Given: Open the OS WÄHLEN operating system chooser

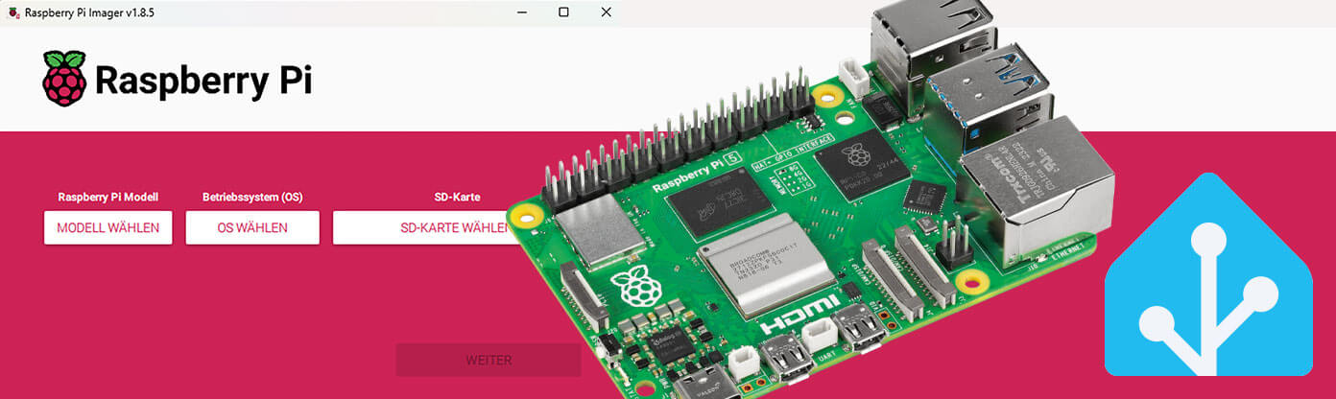Looking at the screenshot, I should 251,228.
